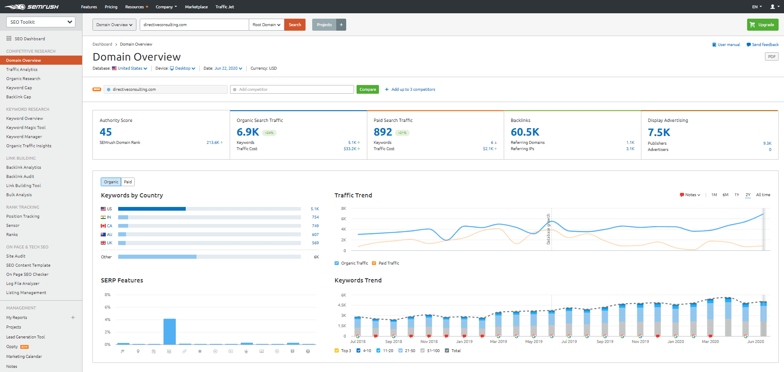The width and height of the screenshot is (784, 372).
Task: Toggle the 51-100 keywords checkbox
Action: (x=422, y=351)
